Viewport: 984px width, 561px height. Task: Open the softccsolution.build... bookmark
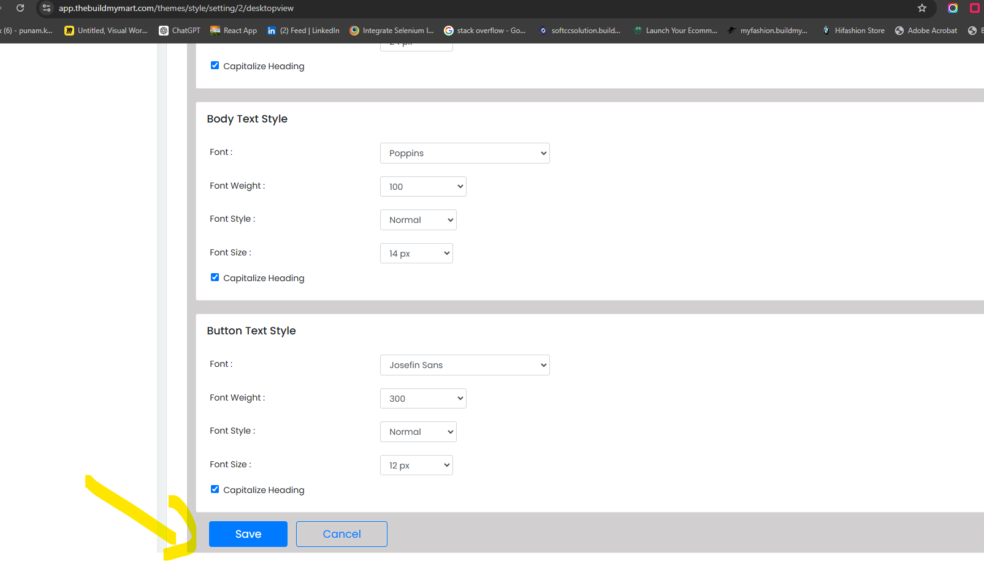tap(579, 31)
